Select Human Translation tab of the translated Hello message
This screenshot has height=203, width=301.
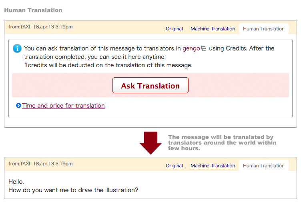point(264,166)
